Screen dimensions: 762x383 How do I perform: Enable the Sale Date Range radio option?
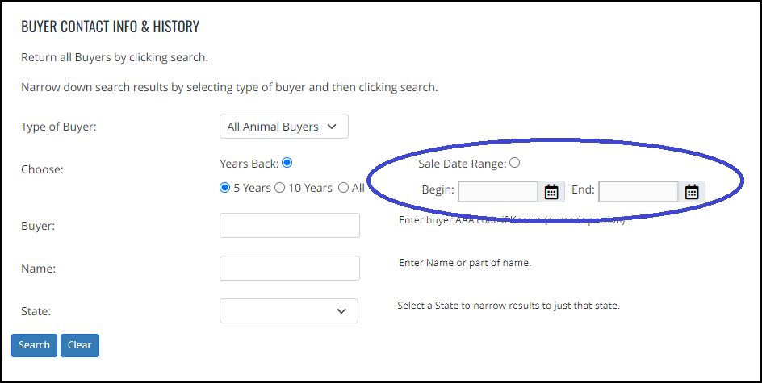pyautogui.click(x=515, y=163)
